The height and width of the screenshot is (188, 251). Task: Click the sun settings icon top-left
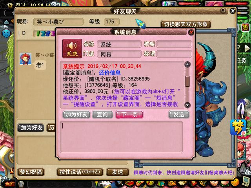pyautogui.click(x=10, y=5)
